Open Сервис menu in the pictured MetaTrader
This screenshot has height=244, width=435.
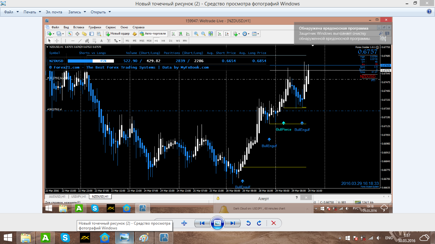tap(111, 27)
